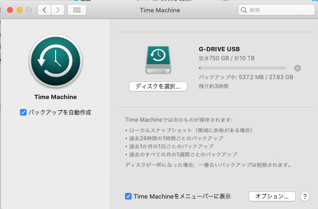Open the オプション... dialog
318x209 pixels.
coord(272,196)
